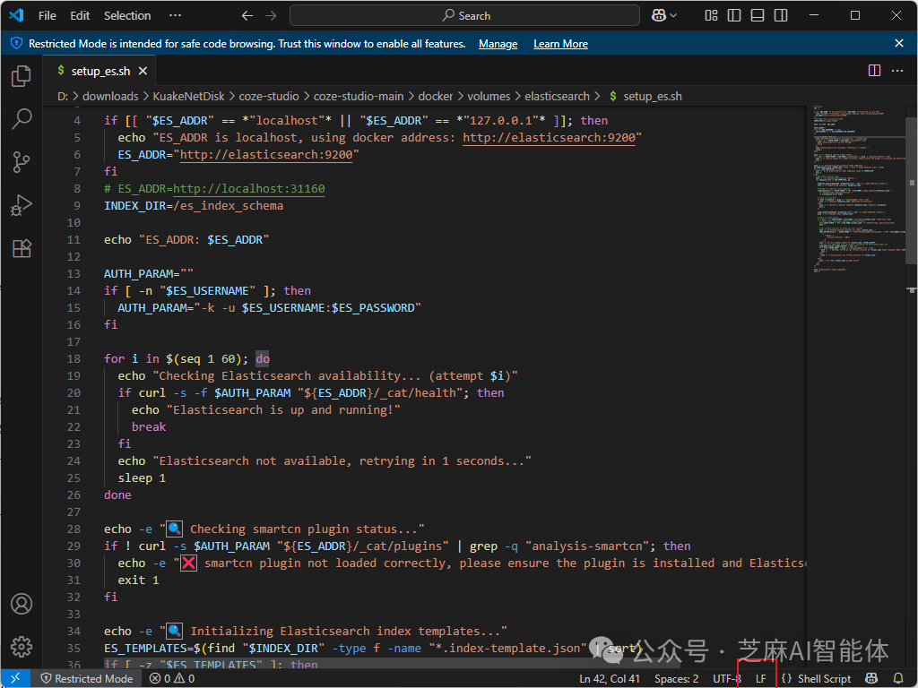Open editor More Actions ellipsis
The image size is (918, 688).
click(896, 71)
